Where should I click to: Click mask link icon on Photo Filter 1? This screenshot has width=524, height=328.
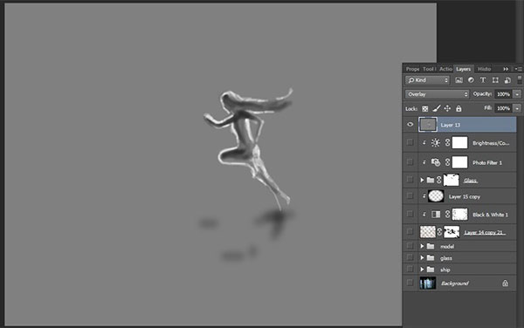tap(447, 162)
